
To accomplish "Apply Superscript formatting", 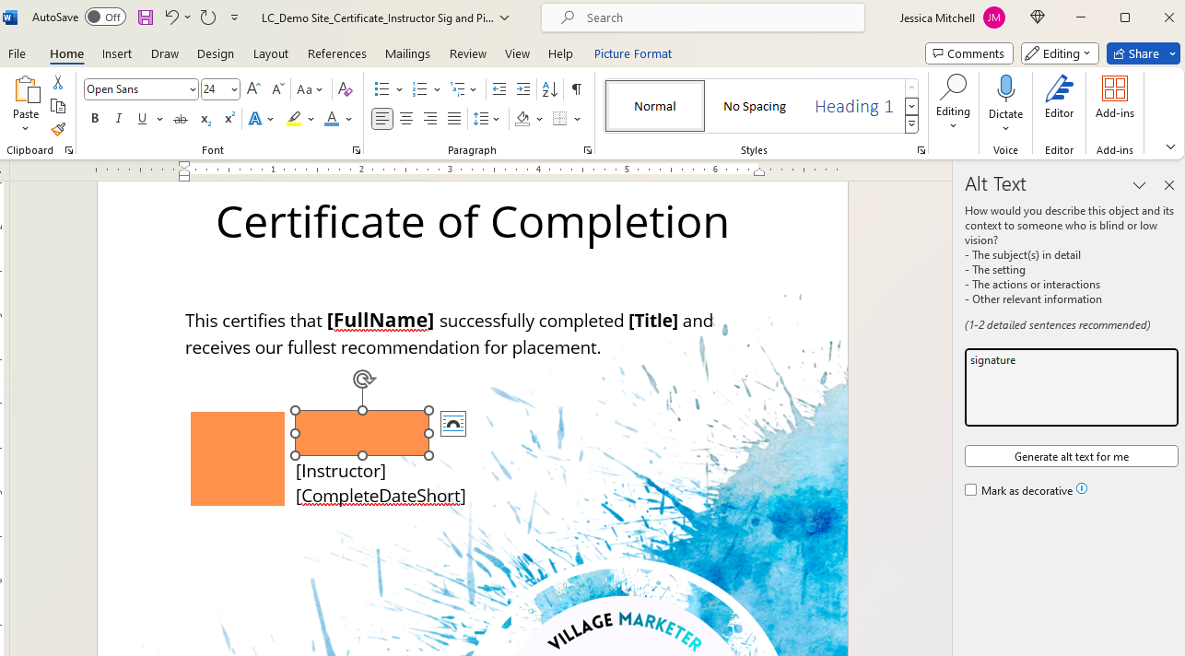I will [x=229, y=119].
